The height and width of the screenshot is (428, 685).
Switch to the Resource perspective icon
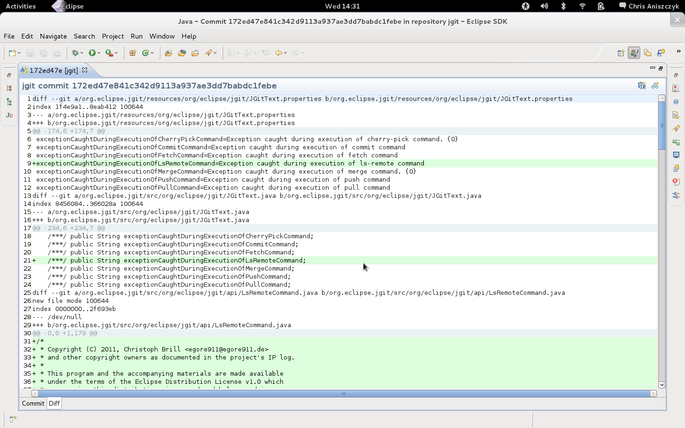[647, 53]
